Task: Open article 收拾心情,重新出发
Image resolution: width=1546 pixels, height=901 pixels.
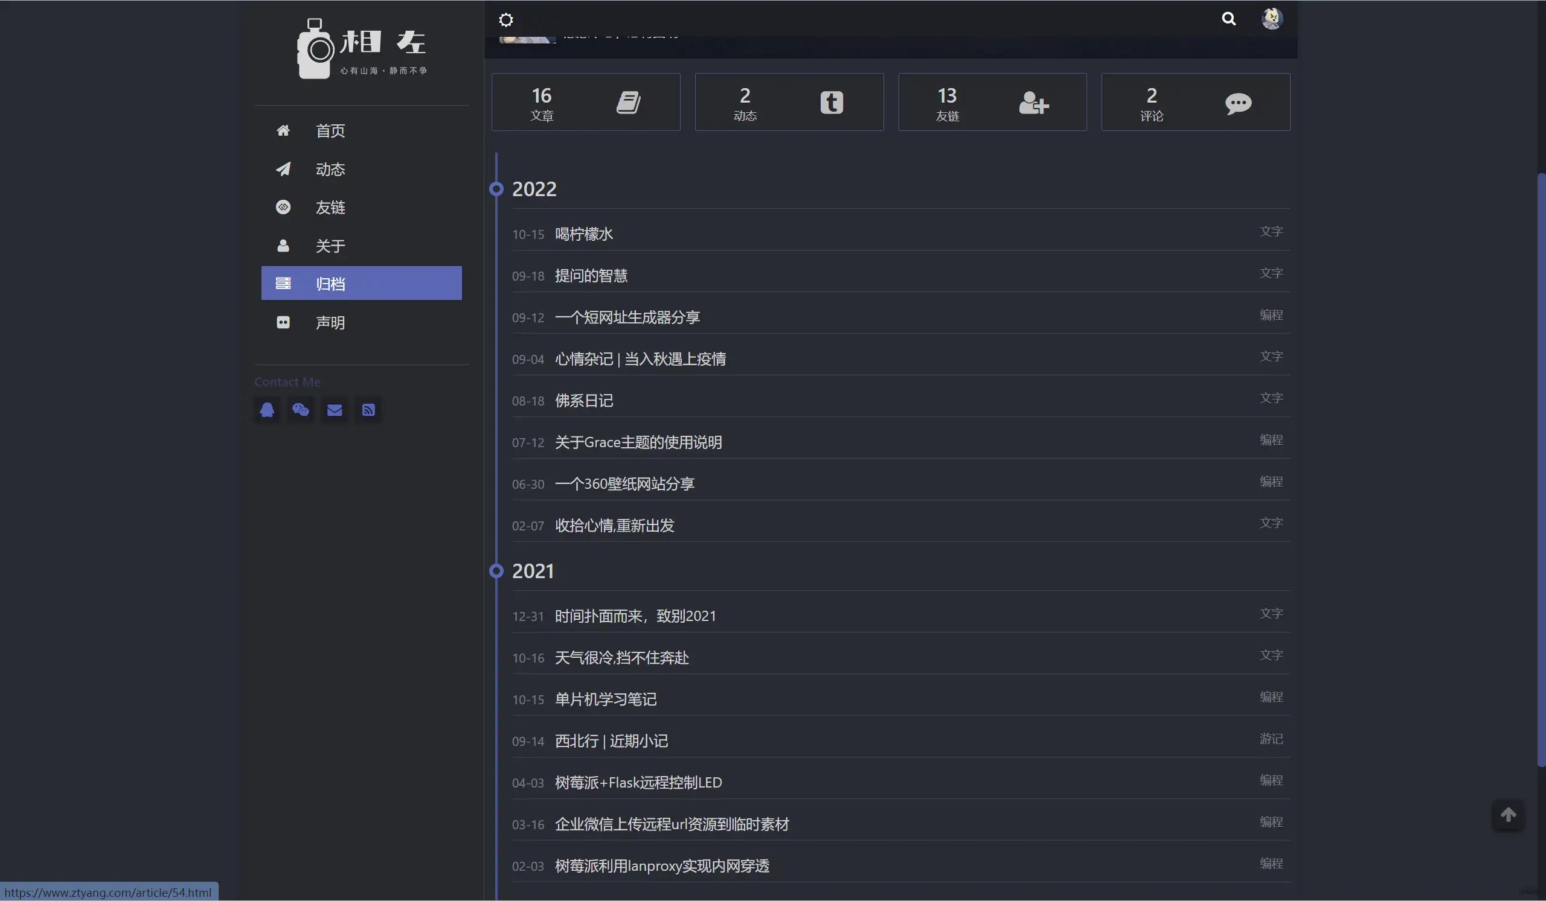Action: point(614,526)
